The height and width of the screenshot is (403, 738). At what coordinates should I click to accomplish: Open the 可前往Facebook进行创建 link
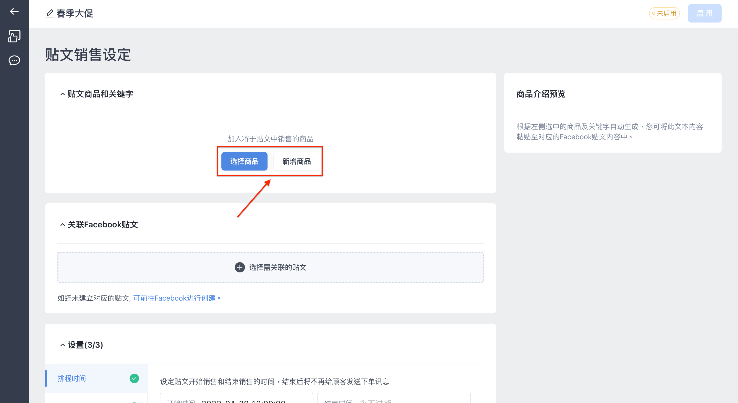[x=177, y=298]
